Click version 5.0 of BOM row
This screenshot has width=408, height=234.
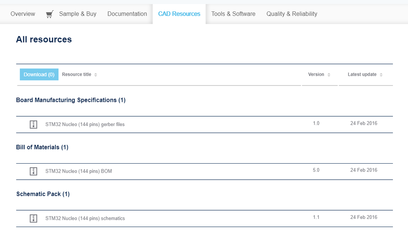[x=316, y=170]
